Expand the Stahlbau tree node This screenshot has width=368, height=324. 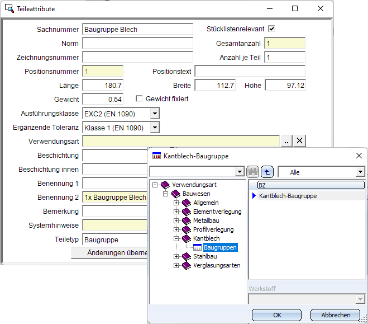click(176, 256)
